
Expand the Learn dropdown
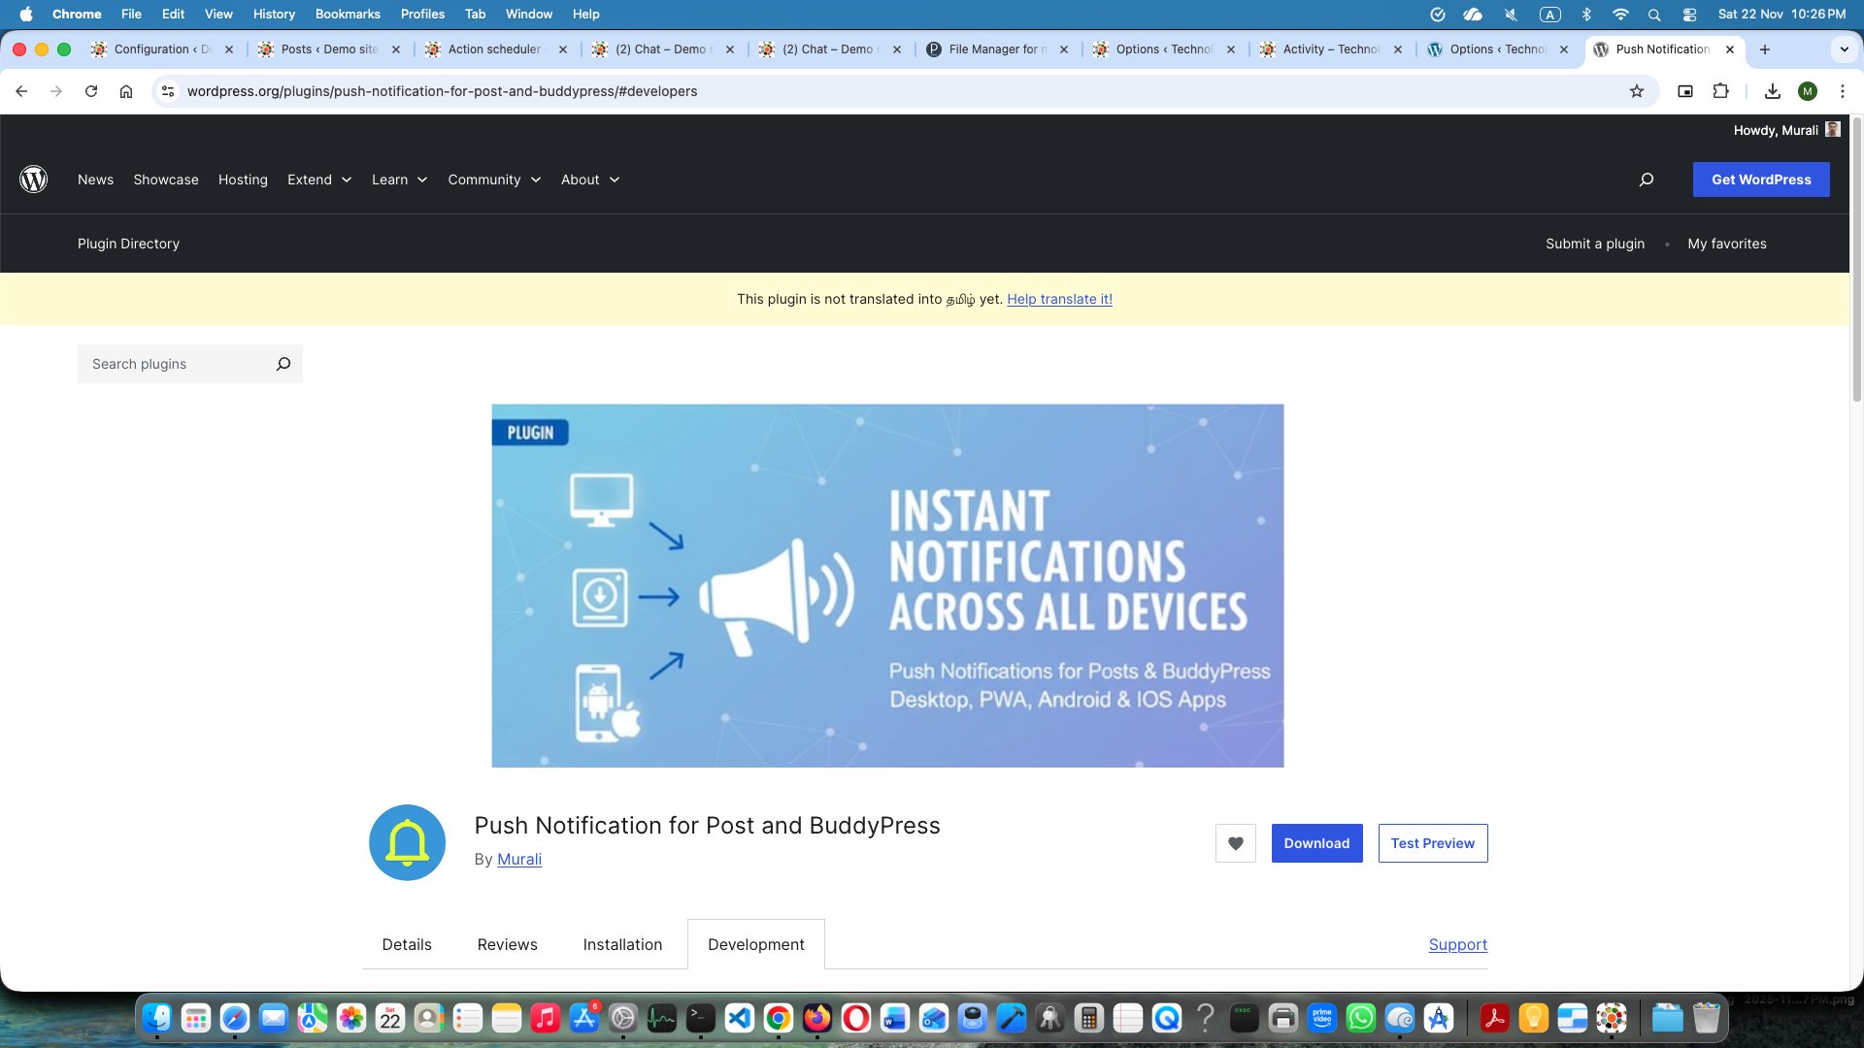point(399,180)
